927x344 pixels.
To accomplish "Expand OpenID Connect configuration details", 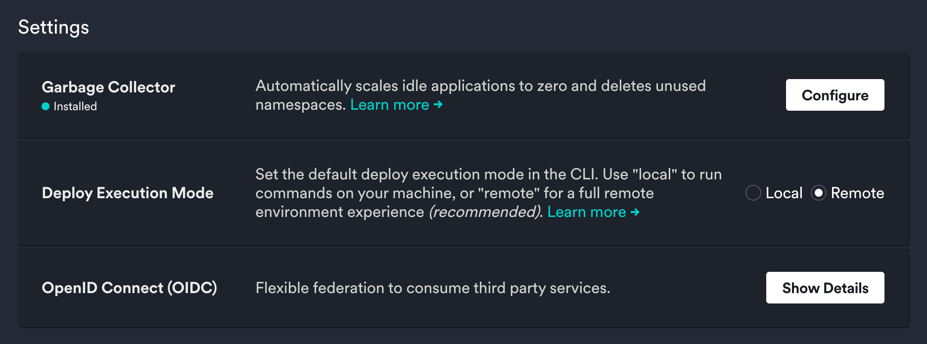I will pos(825,288).
